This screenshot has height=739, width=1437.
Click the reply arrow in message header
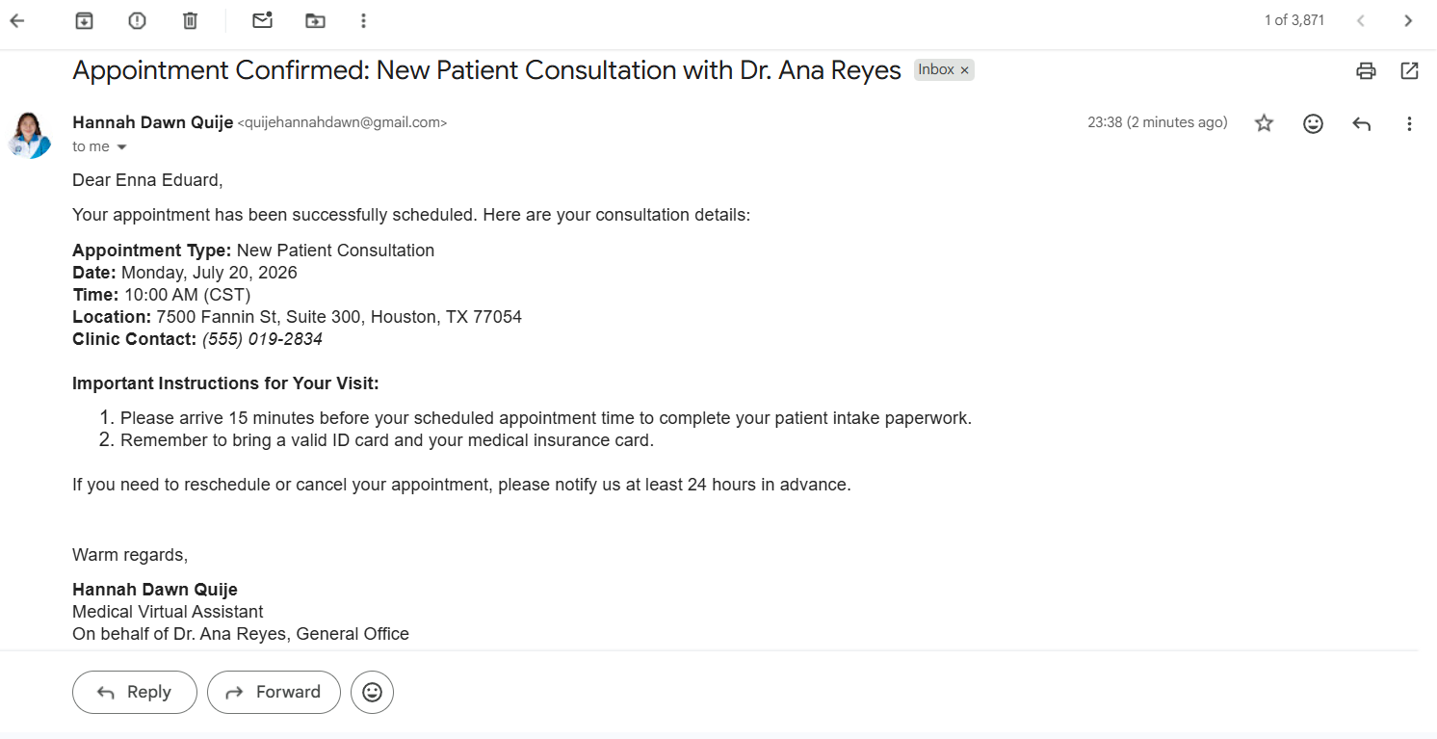point(1361,123)
